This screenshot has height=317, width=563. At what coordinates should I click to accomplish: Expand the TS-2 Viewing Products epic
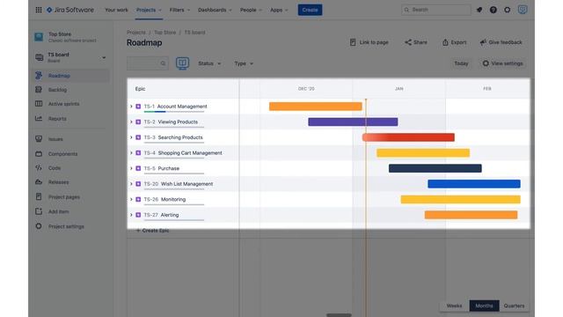pos(131,122)
